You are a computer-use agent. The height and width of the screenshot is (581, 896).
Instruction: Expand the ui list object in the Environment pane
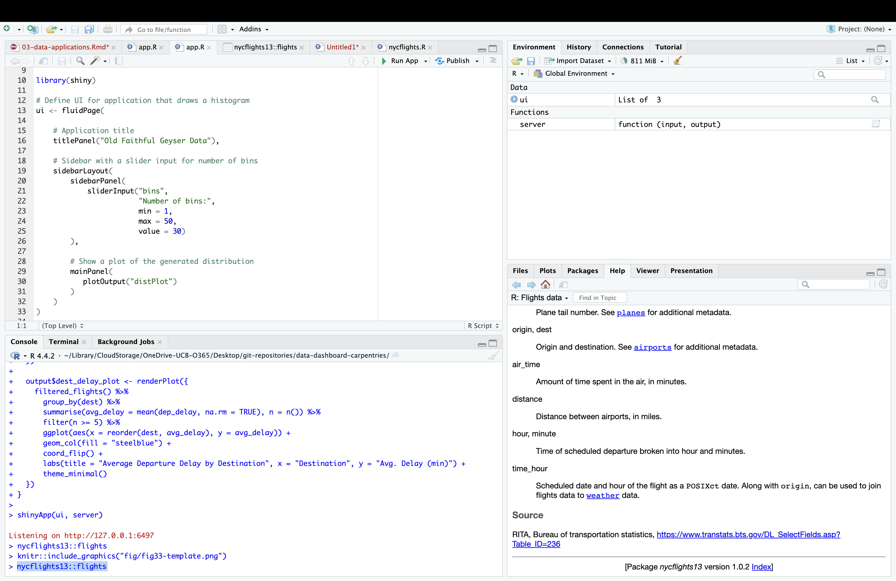pos(514,99)
